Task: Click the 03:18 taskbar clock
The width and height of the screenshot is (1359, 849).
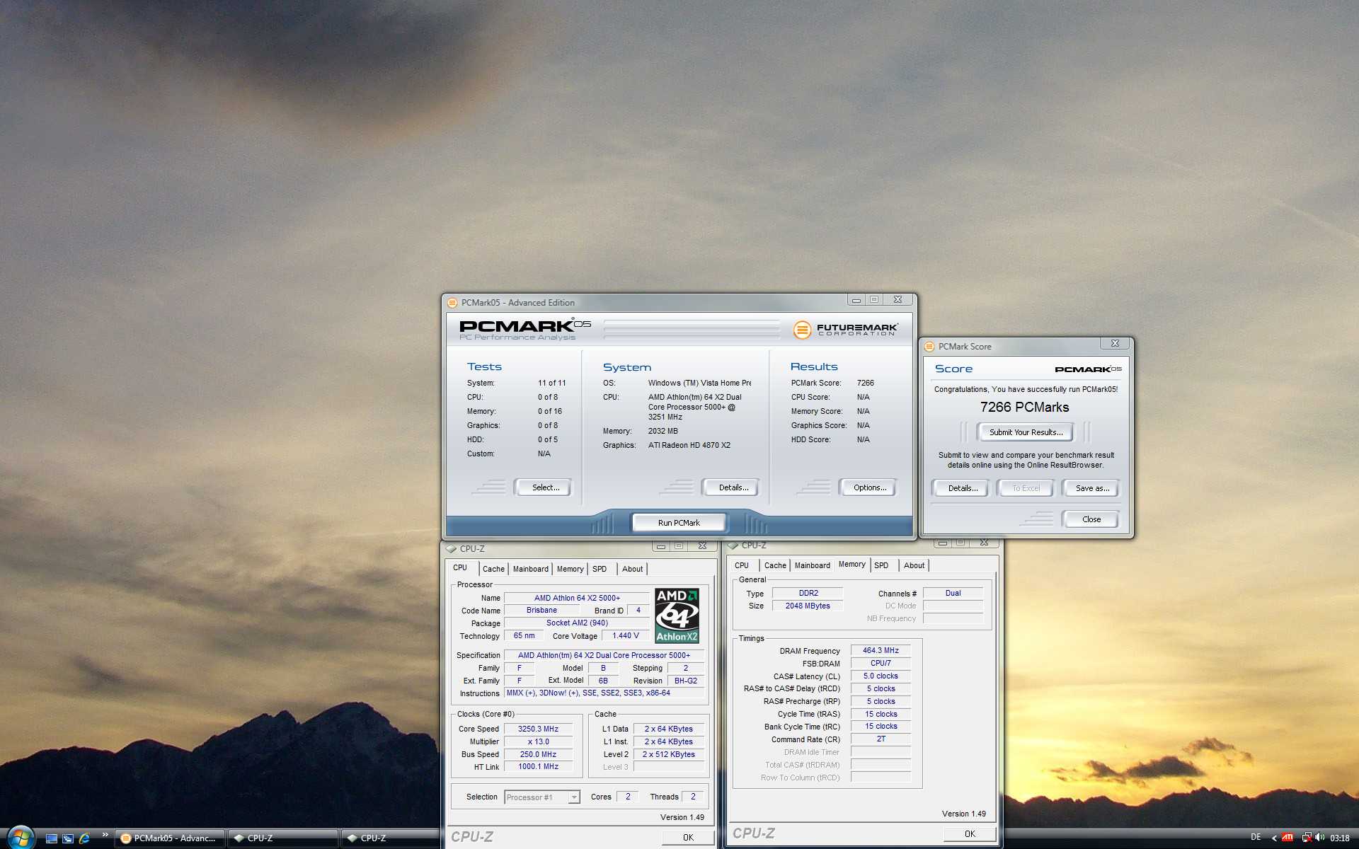Action: (1340, 838)
